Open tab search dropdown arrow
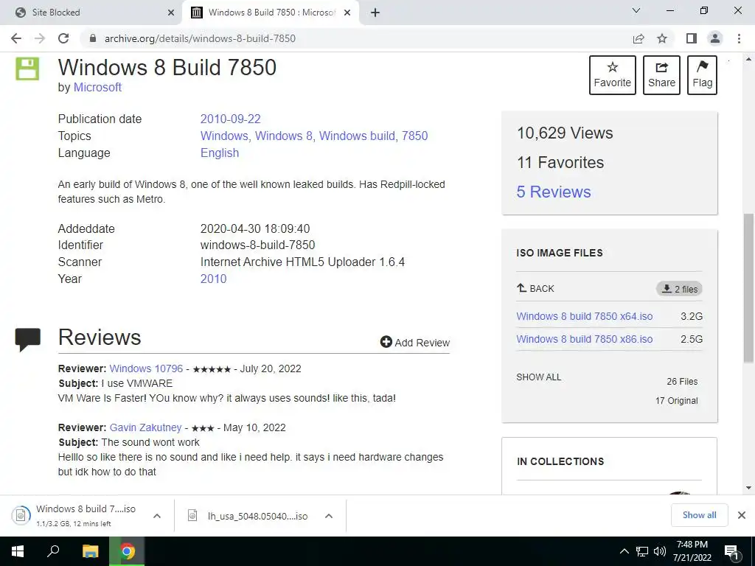Viewport: 755px width, 566px height. coord(636,10)
